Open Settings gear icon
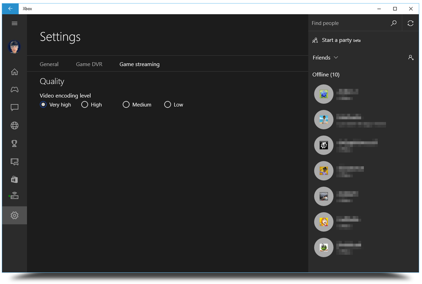The height and width of the screenshot is (284, 422). [14, 215]
